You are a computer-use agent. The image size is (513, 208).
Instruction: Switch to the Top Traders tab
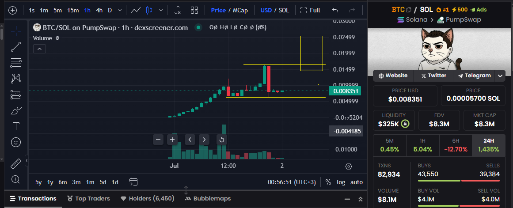[88, 199]
